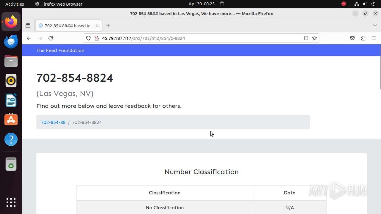Click the red do-not-disturb indicator icon
The height and width of the screenshot is (214, 381).
(343, 4)
